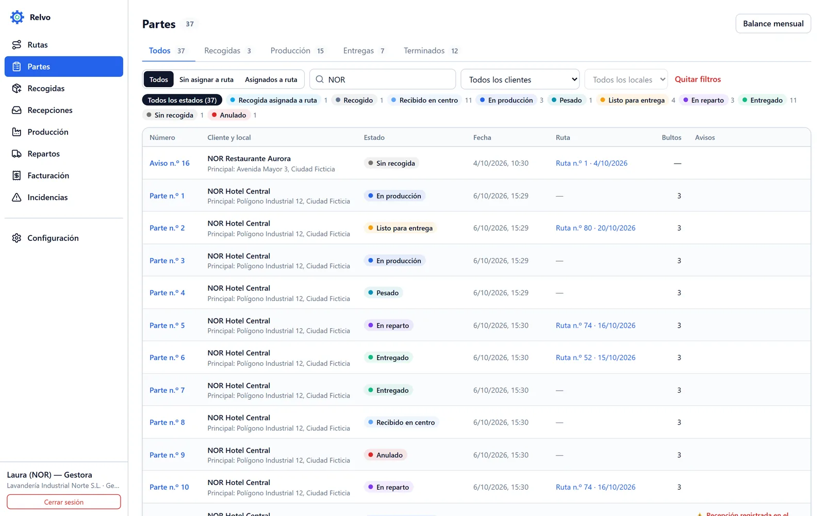
Task: Open the Aviso n.º 16 link
Action: pyautogui.click(x=170, y=163)
